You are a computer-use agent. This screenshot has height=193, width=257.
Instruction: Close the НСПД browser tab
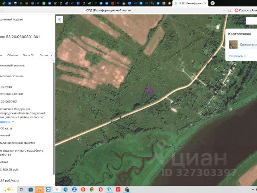[x=205, y=3]
